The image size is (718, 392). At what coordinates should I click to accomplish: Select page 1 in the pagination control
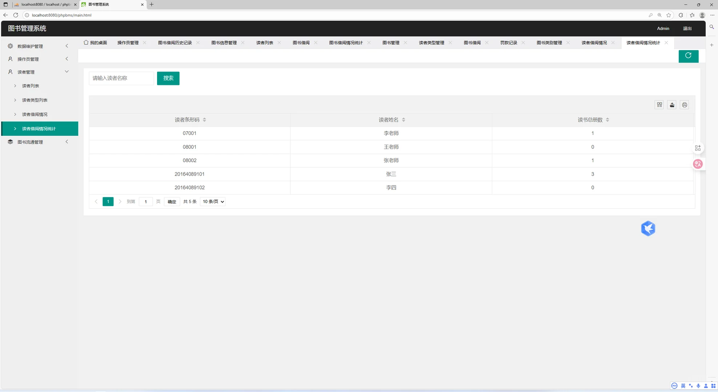pyautogui.click(x=108, y=201)
